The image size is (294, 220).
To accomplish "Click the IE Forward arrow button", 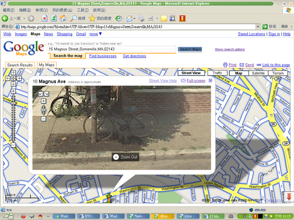I will (x=31, y=18).
